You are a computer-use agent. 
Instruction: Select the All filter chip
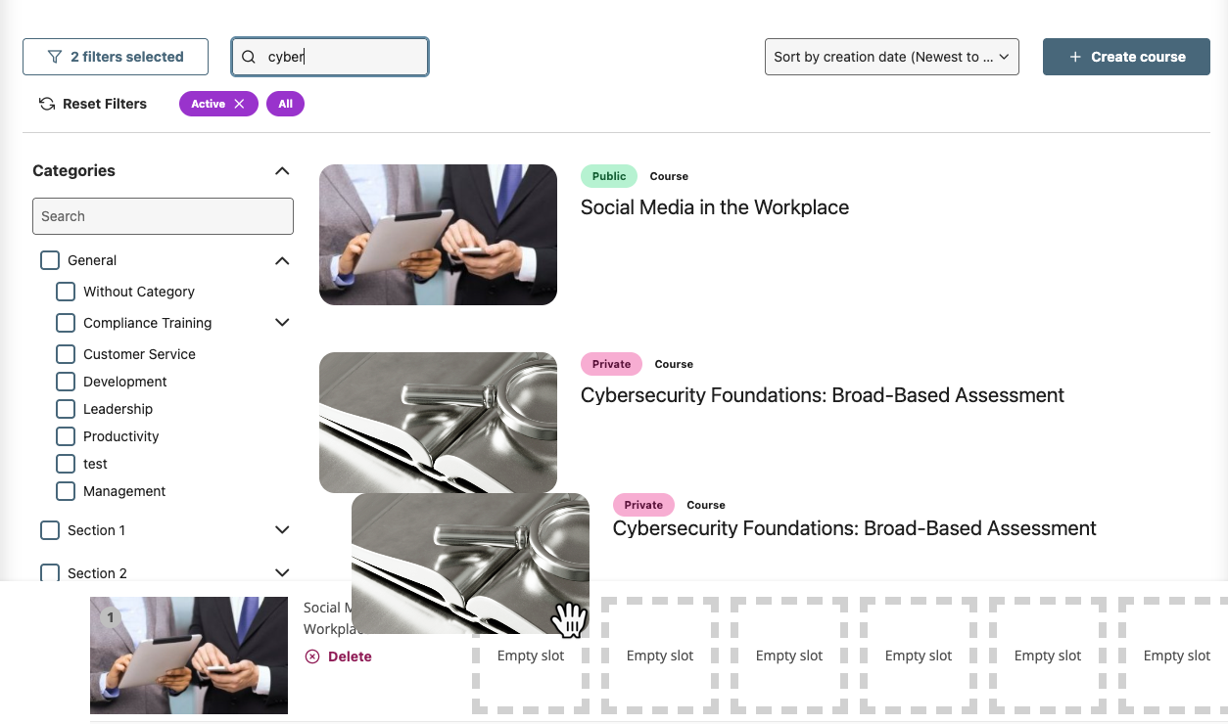(x=285, y=104)
